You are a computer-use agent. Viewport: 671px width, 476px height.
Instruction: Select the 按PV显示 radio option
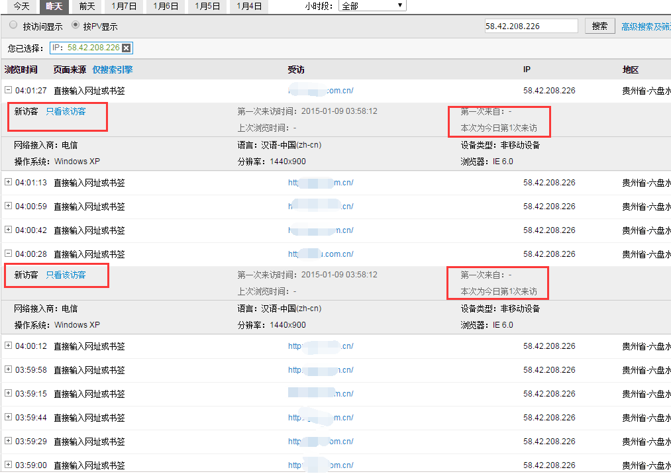[x=76, y=26]
